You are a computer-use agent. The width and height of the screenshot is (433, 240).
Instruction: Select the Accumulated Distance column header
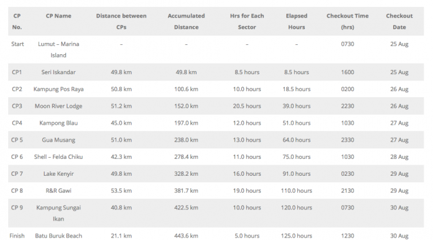click(x=186, y=21)
